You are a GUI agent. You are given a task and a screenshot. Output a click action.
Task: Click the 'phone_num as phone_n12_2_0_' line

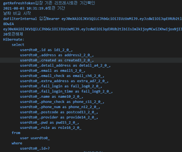pos(60,107)
